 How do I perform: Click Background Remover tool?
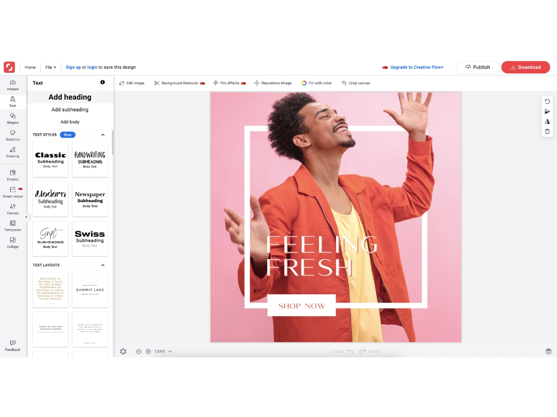180,83
